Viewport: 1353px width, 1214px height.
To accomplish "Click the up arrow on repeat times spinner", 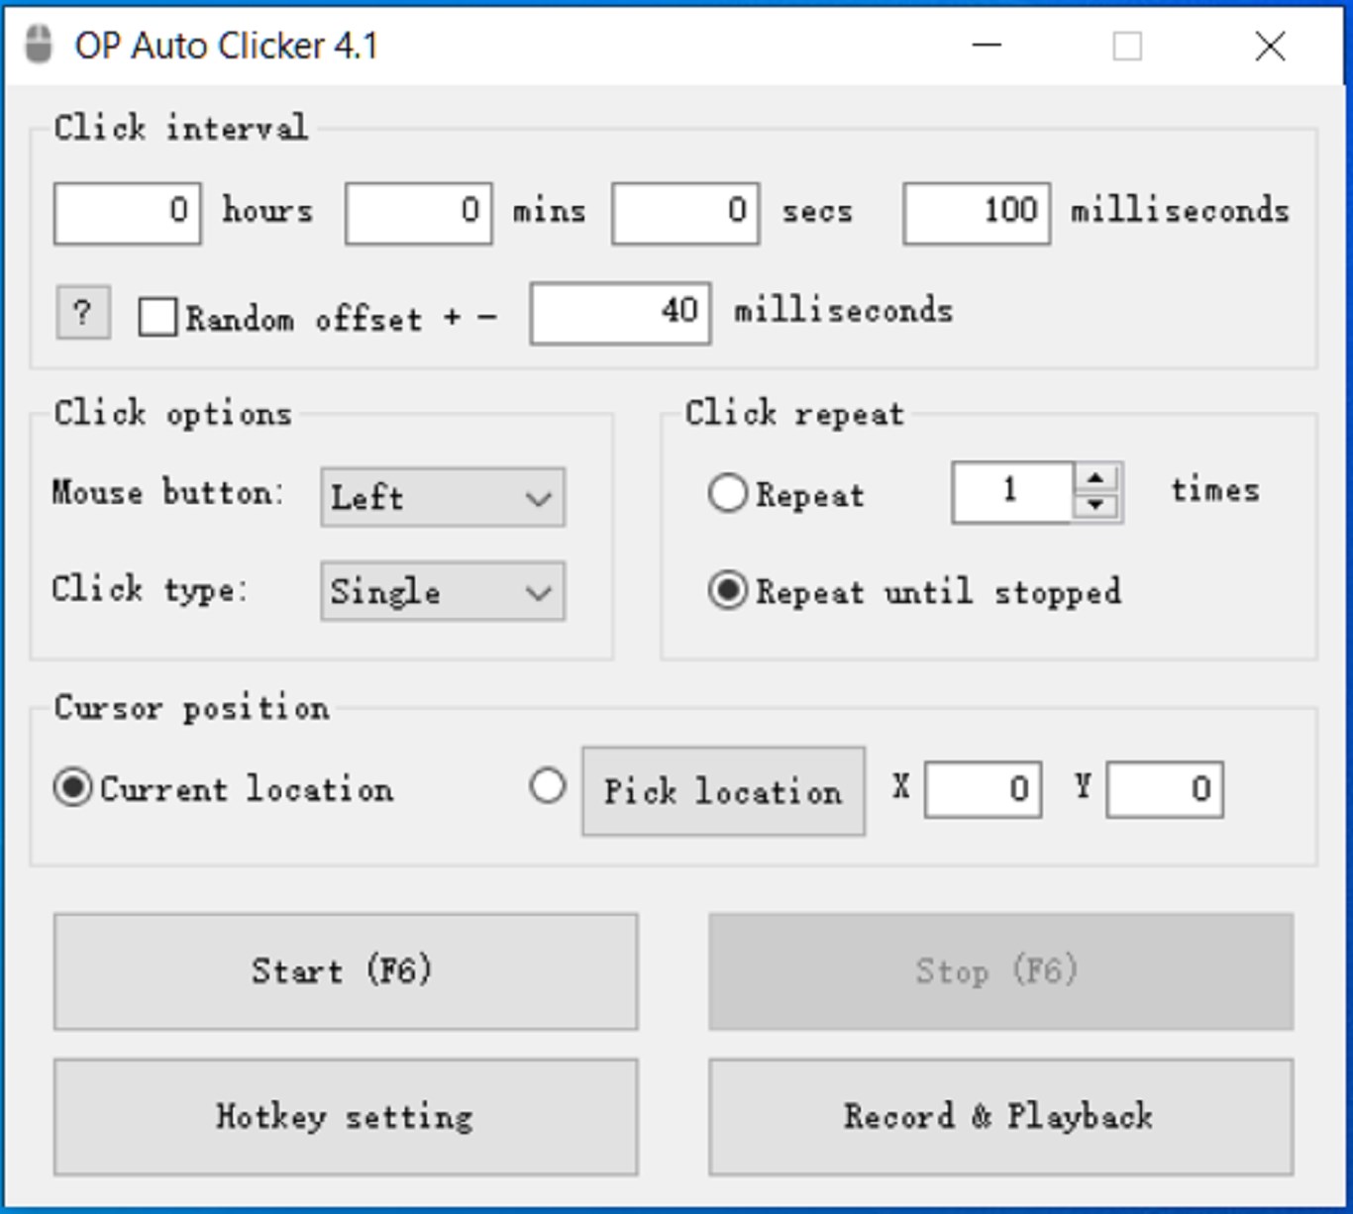I will click(x=1094, y=478).
